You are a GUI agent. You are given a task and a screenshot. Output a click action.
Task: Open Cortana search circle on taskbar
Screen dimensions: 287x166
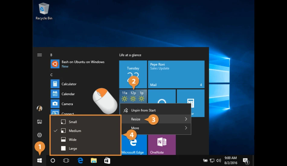(x=53, y=161)
